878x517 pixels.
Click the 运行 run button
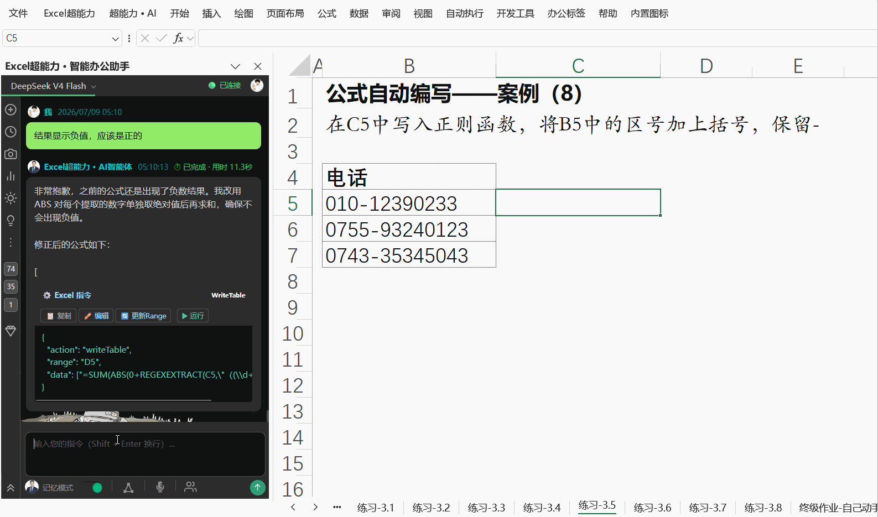point(193,316)
